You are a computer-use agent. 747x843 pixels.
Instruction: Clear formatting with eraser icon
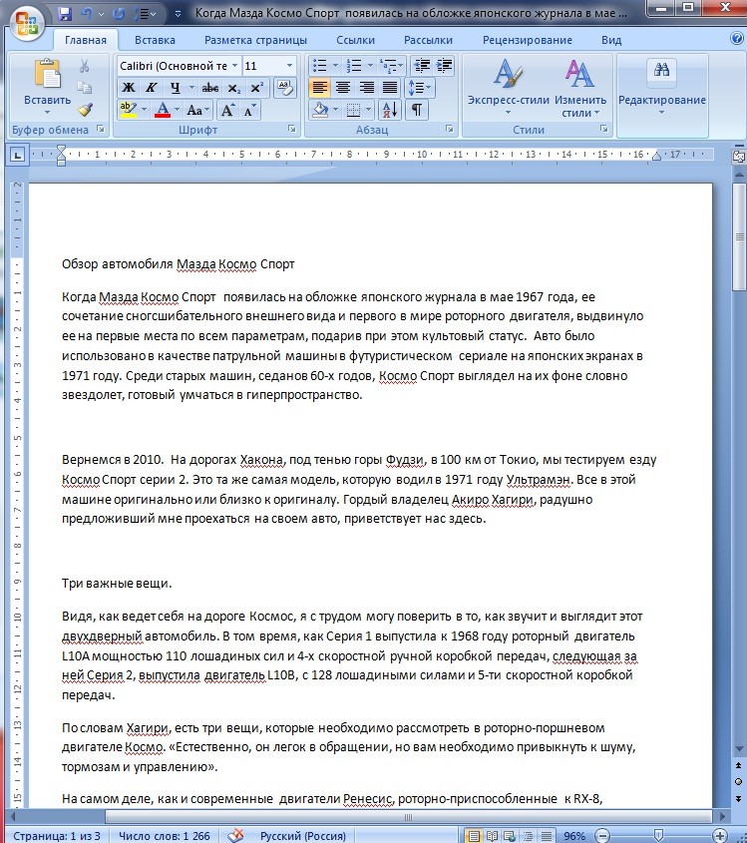(285, 88)
